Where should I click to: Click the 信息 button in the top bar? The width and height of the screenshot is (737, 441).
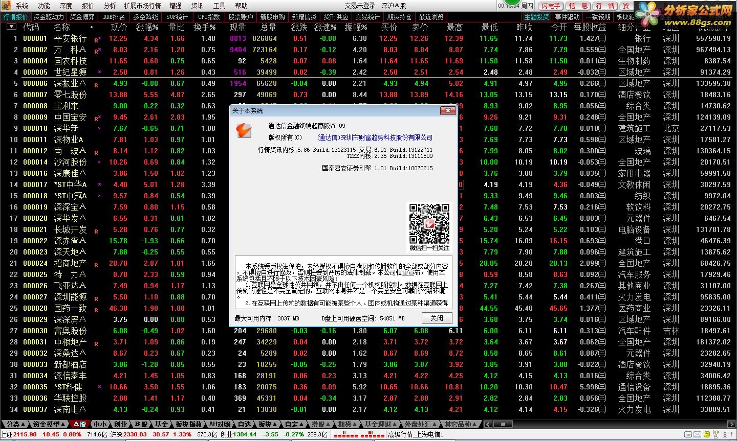click(578, 6)
